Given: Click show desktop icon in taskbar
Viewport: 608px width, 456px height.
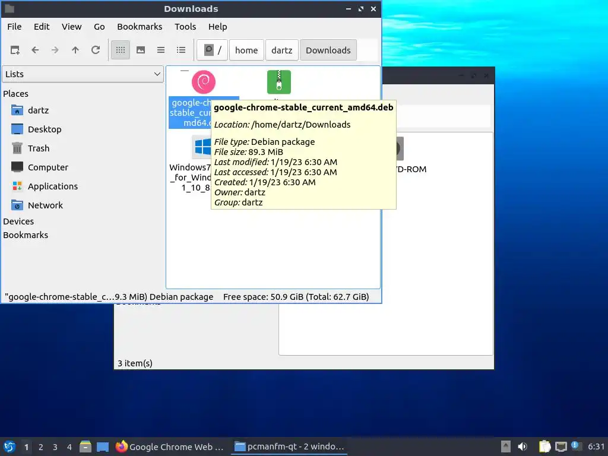Looking at the screenshot, I should click(103, 446).
